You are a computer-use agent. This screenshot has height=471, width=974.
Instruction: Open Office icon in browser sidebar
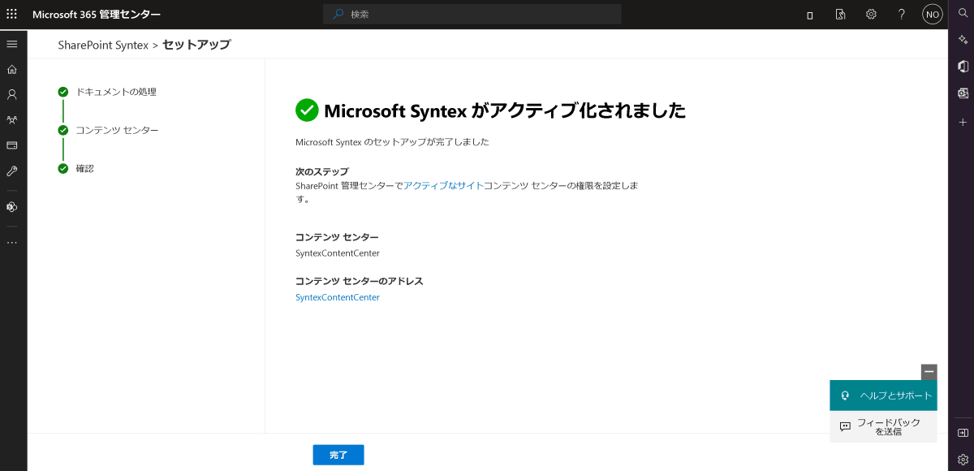(x=963, y=66)
